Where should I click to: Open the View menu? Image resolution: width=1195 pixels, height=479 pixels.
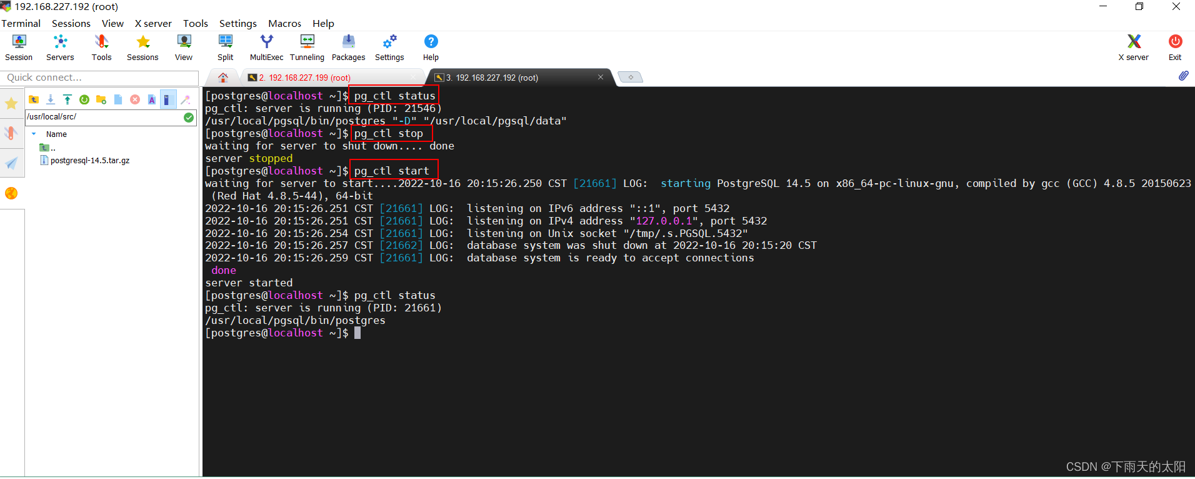(x=112, y=23)
